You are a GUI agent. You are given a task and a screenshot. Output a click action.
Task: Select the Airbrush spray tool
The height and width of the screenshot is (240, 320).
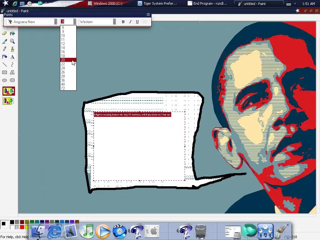4,57
